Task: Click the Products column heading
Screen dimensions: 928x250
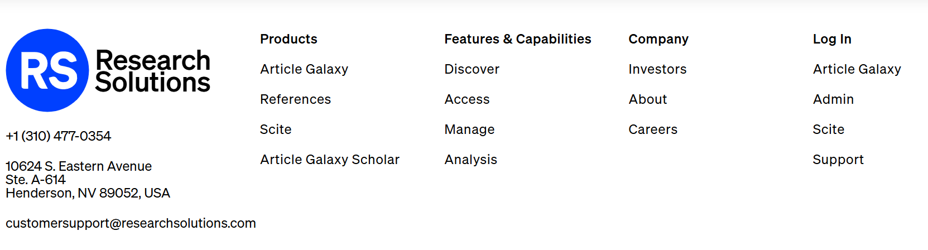Action: click(289, 39)
